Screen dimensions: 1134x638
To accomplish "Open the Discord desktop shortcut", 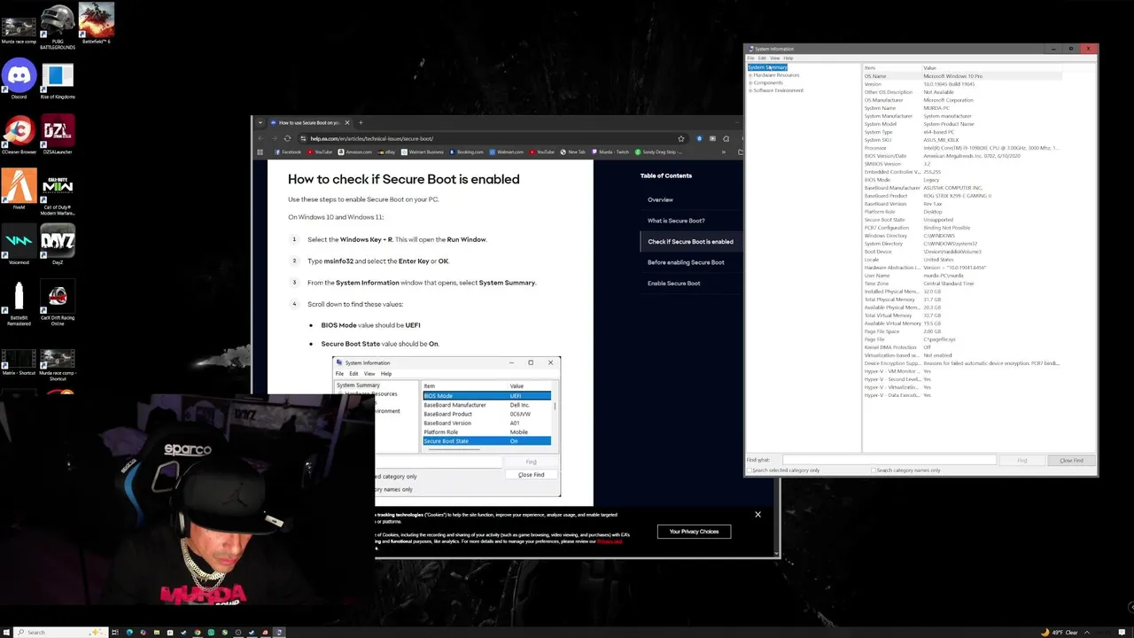I will [x=19, y=78].
